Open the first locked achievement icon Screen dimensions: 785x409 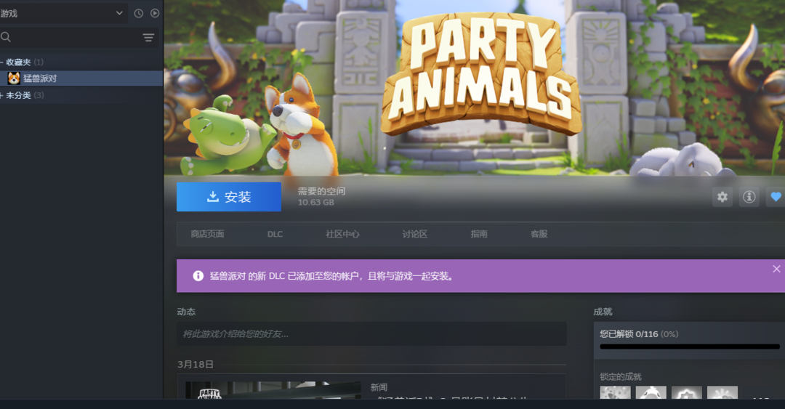pos(616,392)
